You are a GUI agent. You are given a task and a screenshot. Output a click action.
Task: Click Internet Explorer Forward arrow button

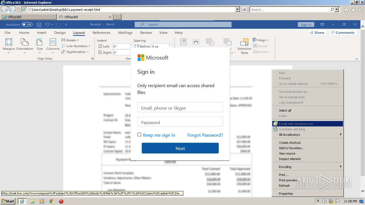(x=12, y=10)
